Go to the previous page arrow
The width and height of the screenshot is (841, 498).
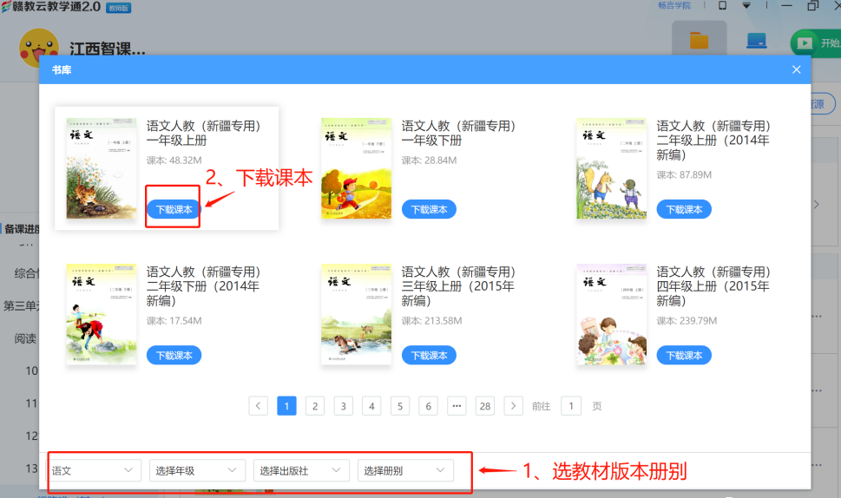pyautogui.click(x=258, y=406)
